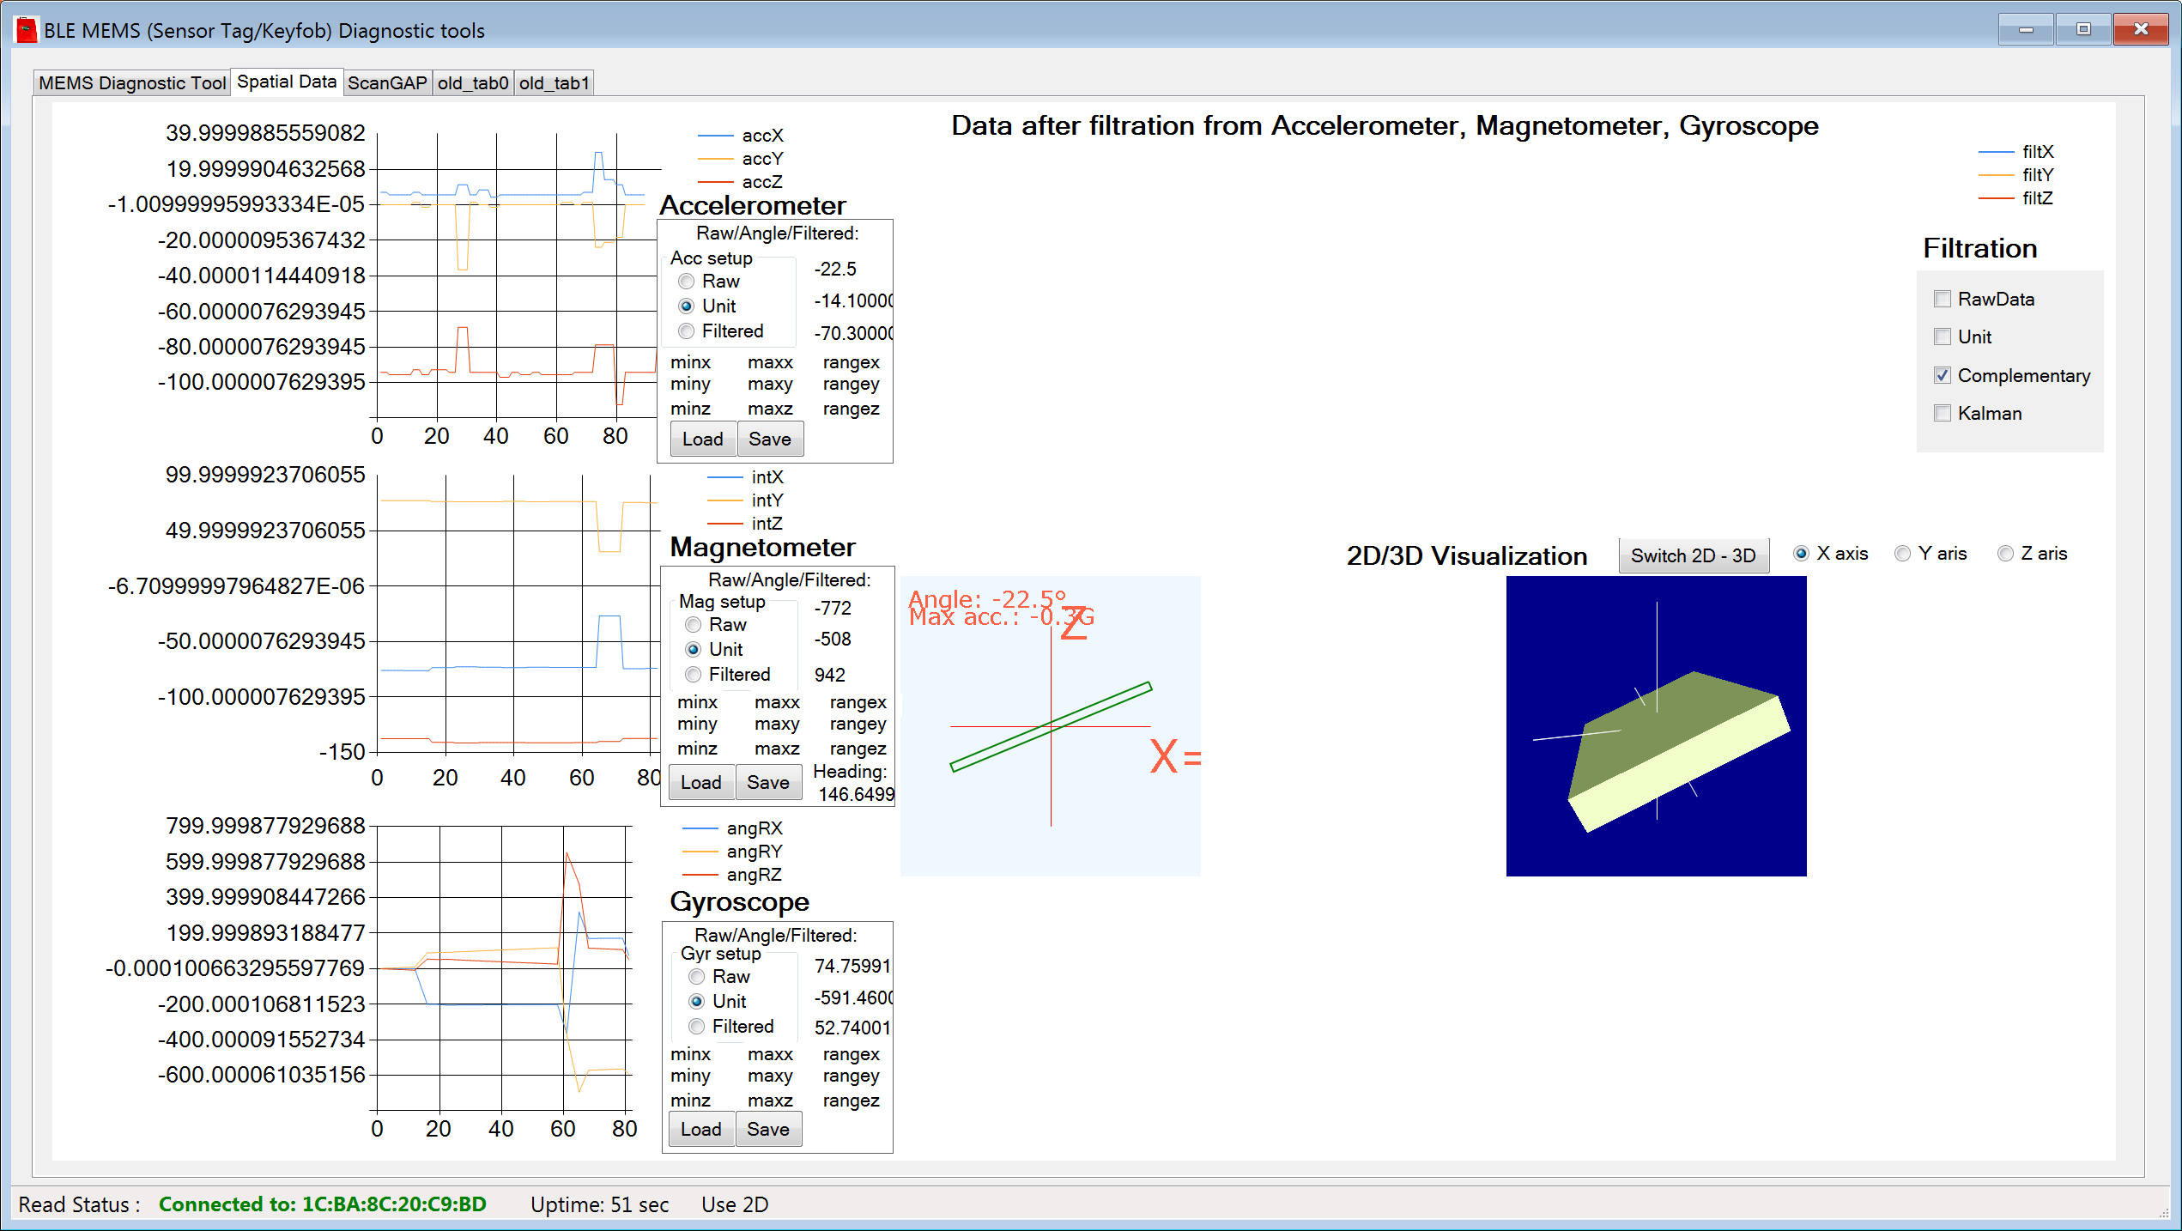2182x1231 pixels.
Task: Select the old_tab1 tab
Action: click(x=554, y=83)
